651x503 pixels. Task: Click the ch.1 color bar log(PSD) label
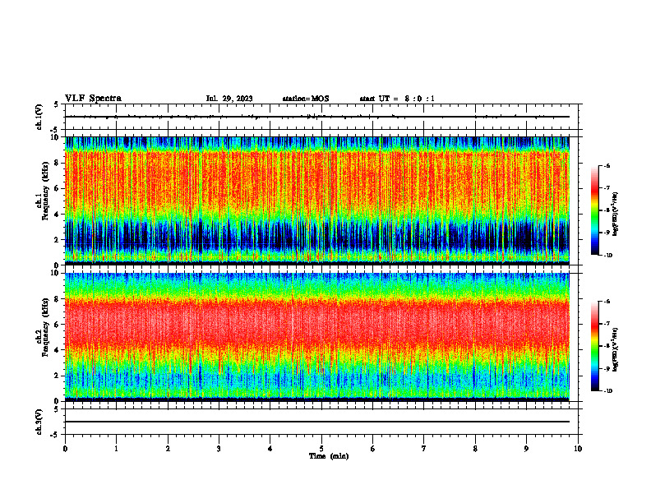coord(616,215)
